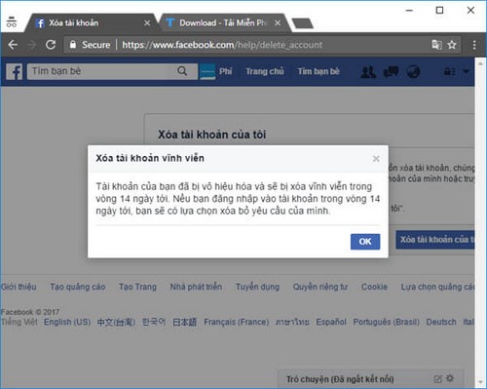Open messages icon in Facebook bar
The height and width of the screenshot is (389, 487).
pos(391,71)
